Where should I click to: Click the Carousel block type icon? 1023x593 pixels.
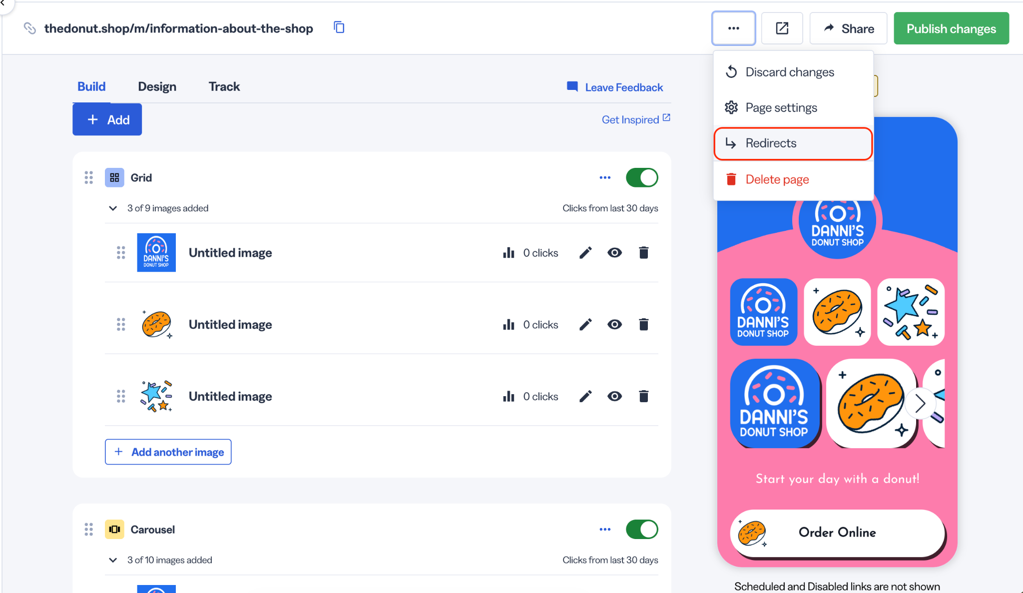pyautogui.click(x=114, y=530)
